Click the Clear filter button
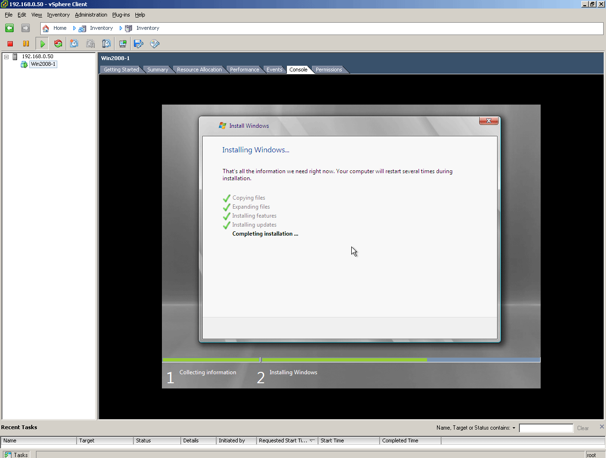The image size is (606, 458). [583, 428]
